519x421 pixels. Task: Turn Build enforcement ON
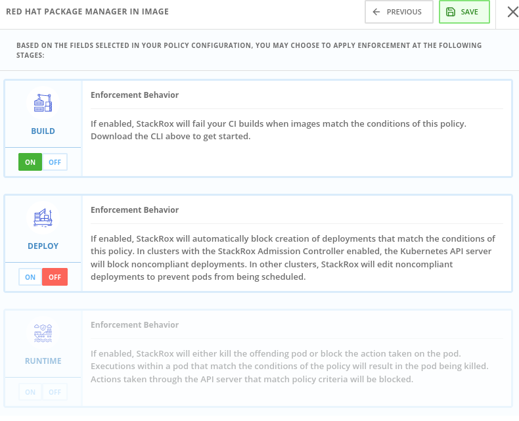coord(30,162)
